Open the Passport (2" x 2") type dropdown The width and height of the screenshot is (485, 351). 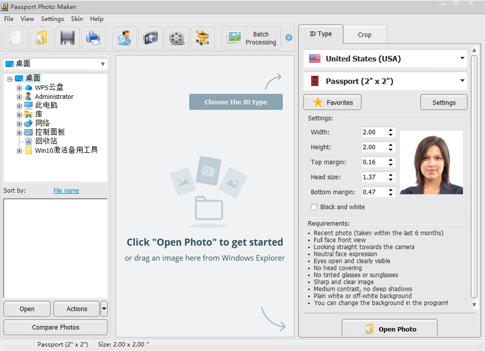tap(385, 81)
